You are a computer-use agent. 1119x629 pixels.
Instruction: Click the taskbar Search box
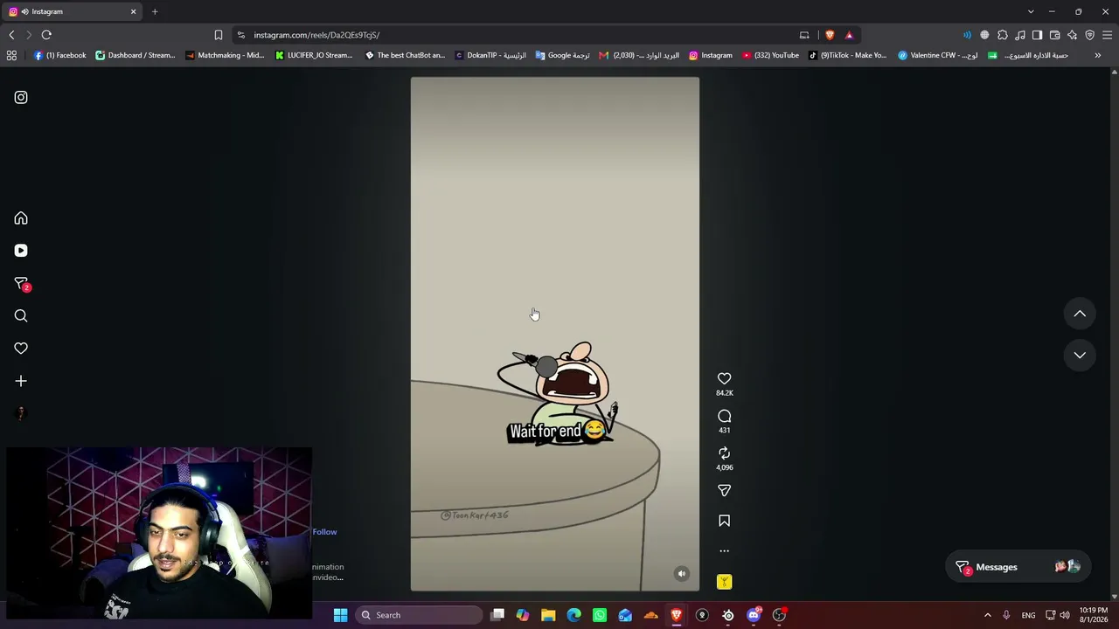(420, 615)
